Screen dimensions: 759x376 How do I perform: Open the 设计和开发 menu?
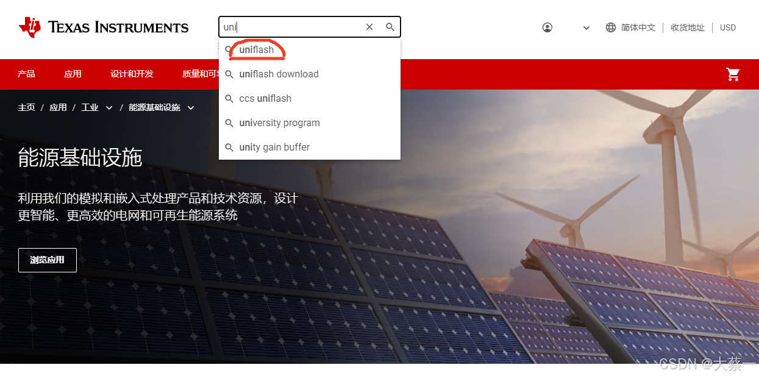click(131, 74)
